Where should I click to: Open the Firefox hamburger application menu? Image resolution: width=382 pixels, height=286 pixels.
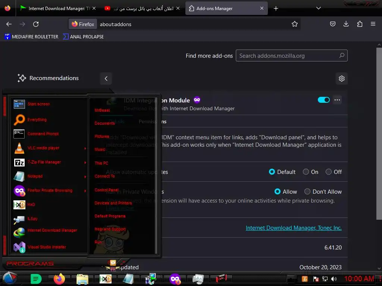click(373, 24)
